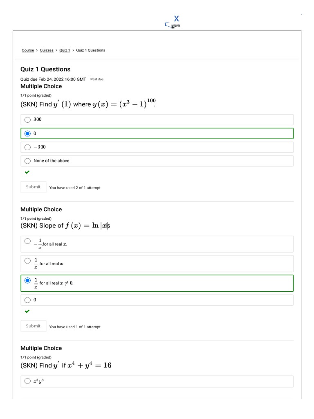Click the green checkmark under question two
Screen dimensions: 314x419
click(27, 311)
